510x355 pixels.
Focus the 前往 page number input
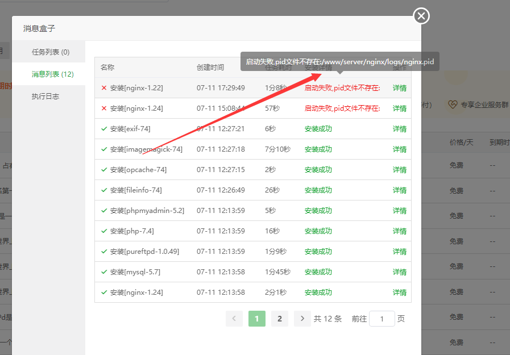[x=382, y=319]
